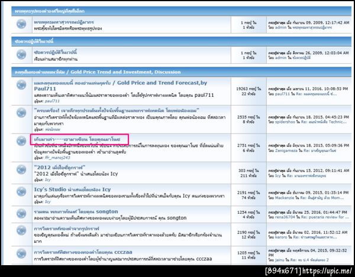Click the board icon in the 26, 2009 last-post row
This screenshot has height=277, width=355.
[x=21, y=54]
